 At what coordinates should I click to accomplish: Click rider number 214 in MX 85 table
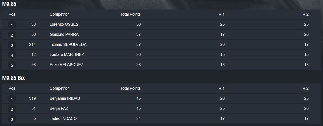(x=32, y=44)
